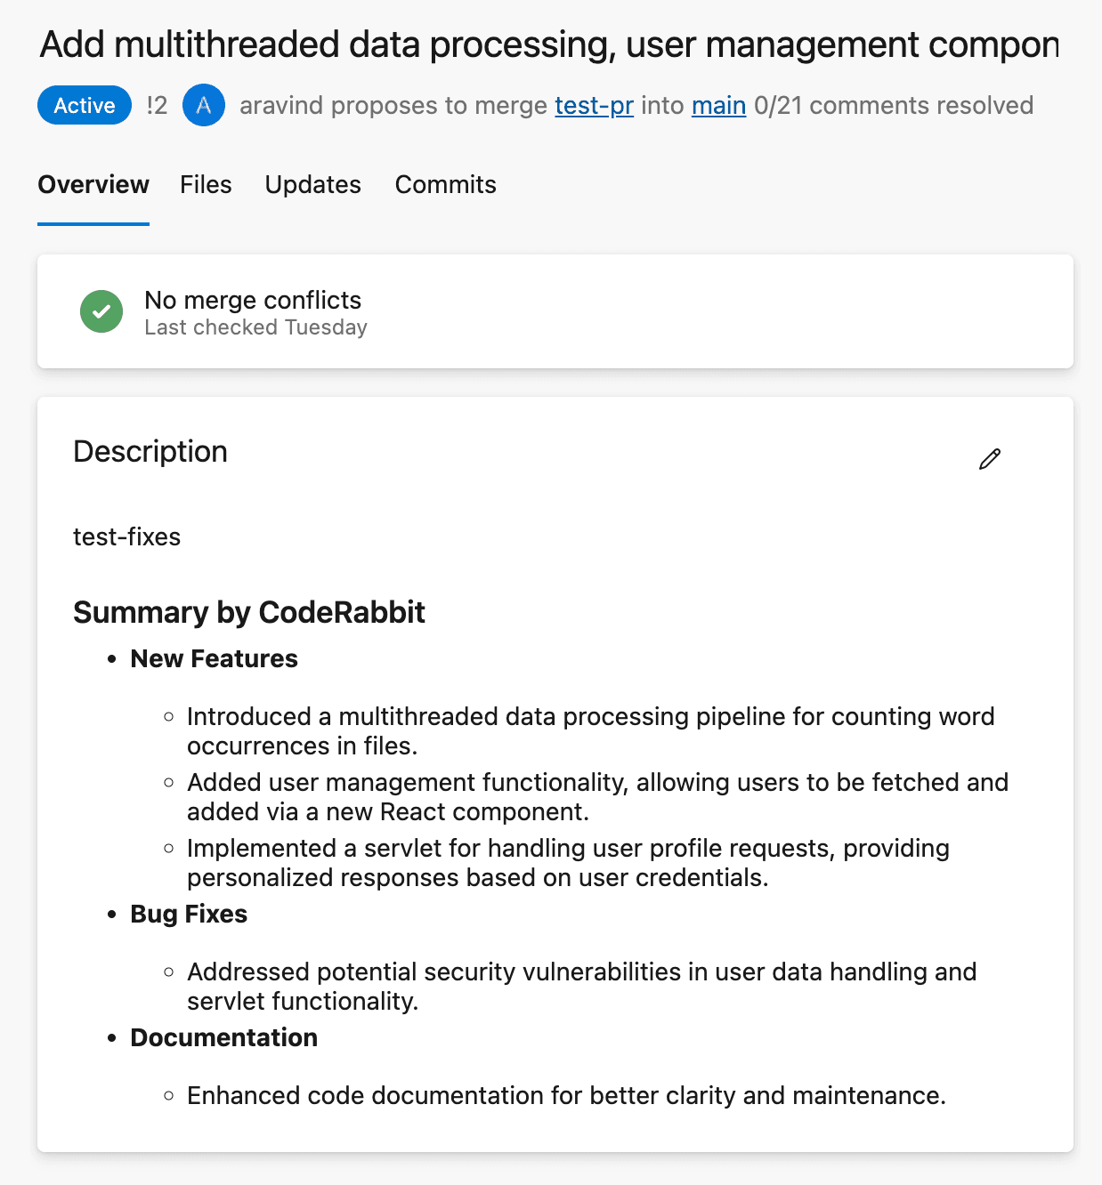Click the New Features bullet heading

click(214, 658)
